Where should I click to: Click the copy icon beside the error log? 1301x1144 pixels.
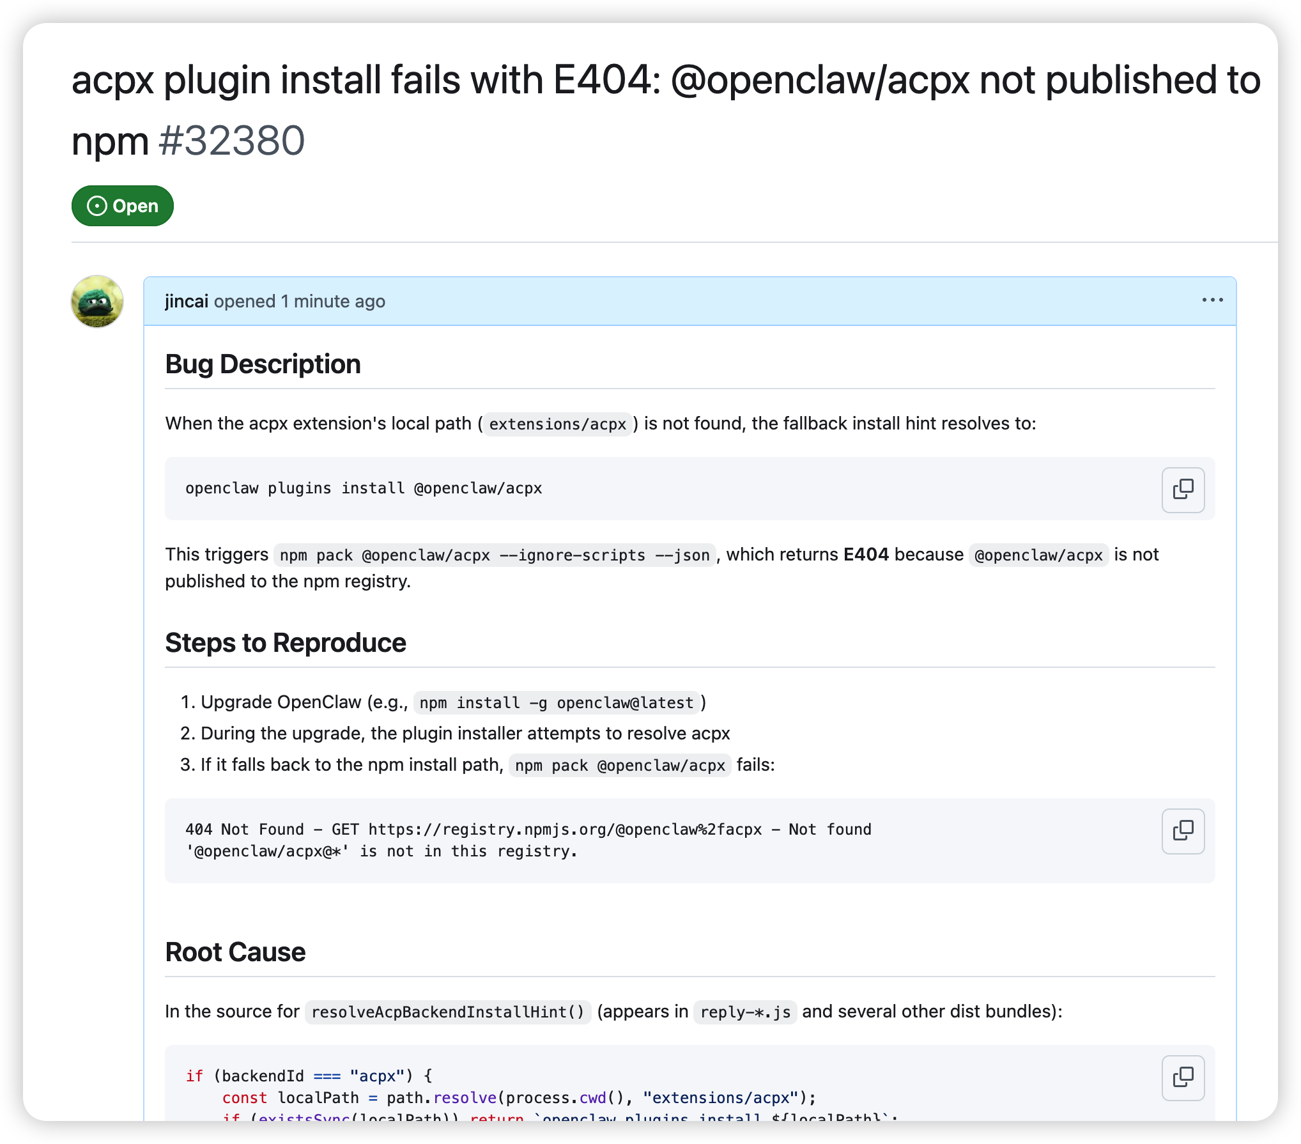[1183, 830]
